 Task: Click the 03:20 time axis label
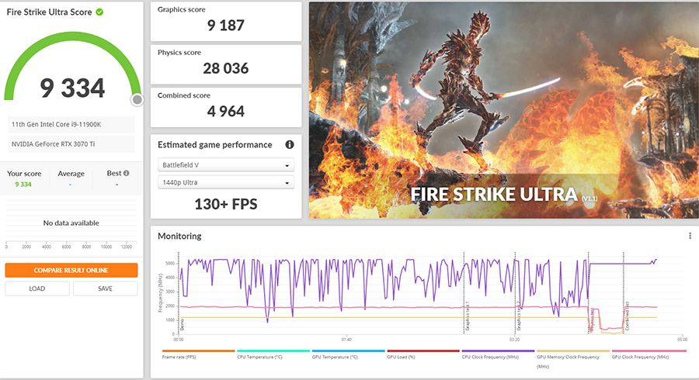point(514,340)
